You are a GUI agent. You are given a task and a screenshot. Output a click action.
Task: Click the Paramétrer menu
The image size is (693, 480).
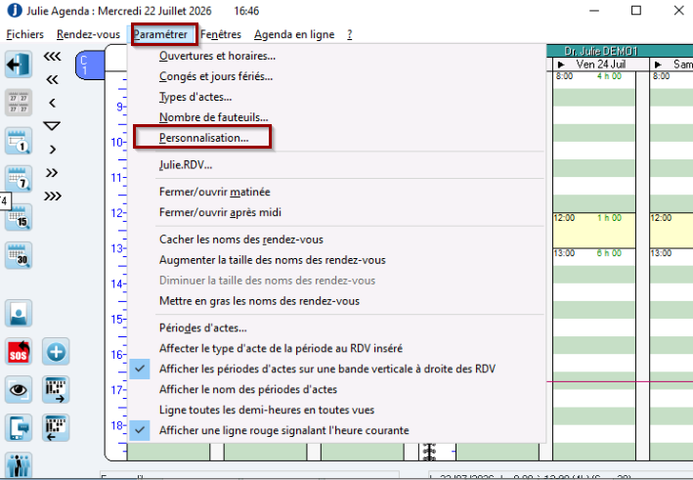tap(160, 34)
